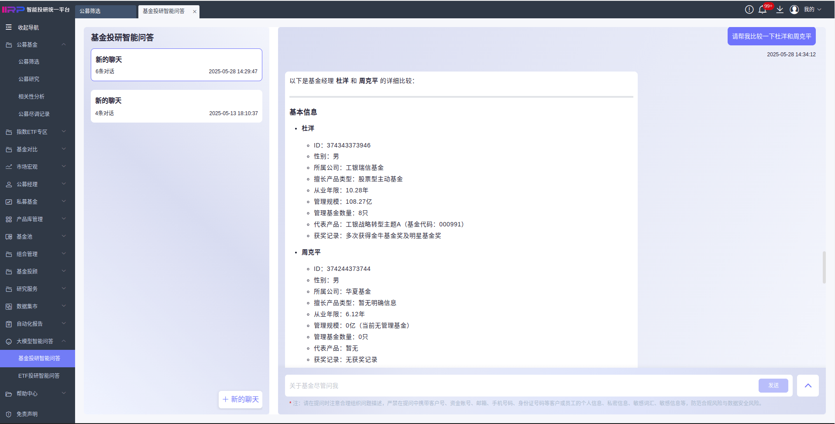
Task: Expand the 私募基金 sidebar section
Action: coord(38,202)
